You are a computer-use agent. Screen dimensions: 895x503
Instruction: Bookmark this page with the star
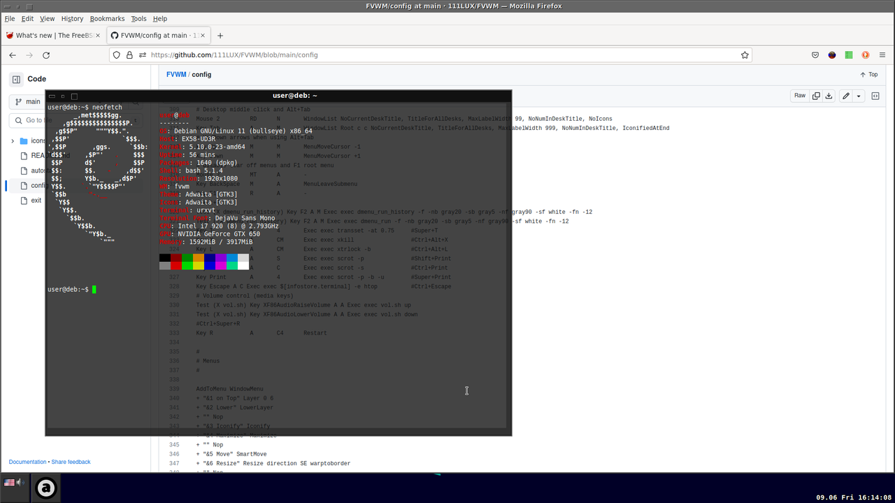[x=745, y=55]
